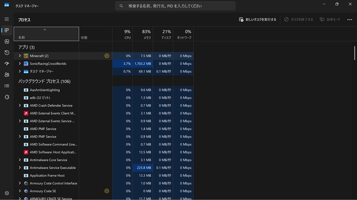Click the 効率モード button

coord(330,20)
